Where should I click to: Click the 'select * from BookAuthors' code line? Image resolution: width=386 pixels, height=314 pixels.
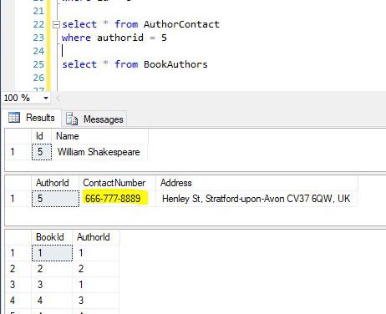135,64
